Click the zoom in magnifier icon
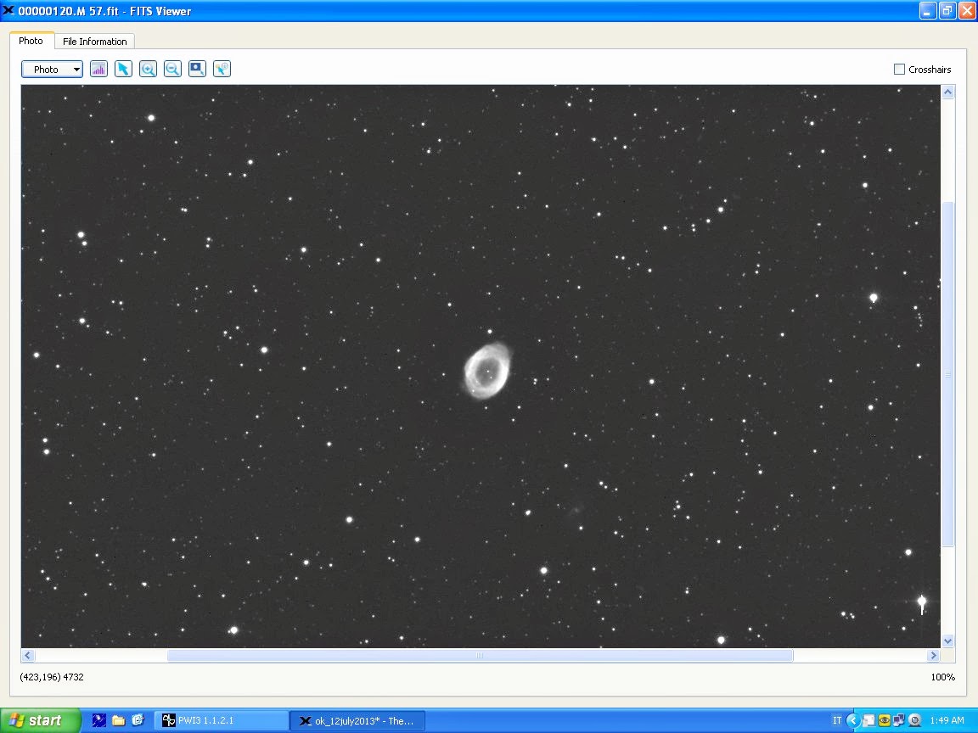Viewport: 978px width, 733px height. [148, 70]
